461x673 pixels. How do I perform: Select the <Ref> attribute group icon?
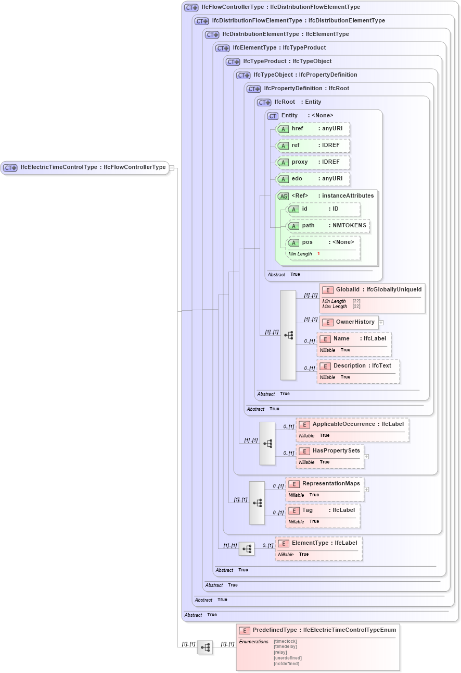pyautogui.click(x=284, y=196)
